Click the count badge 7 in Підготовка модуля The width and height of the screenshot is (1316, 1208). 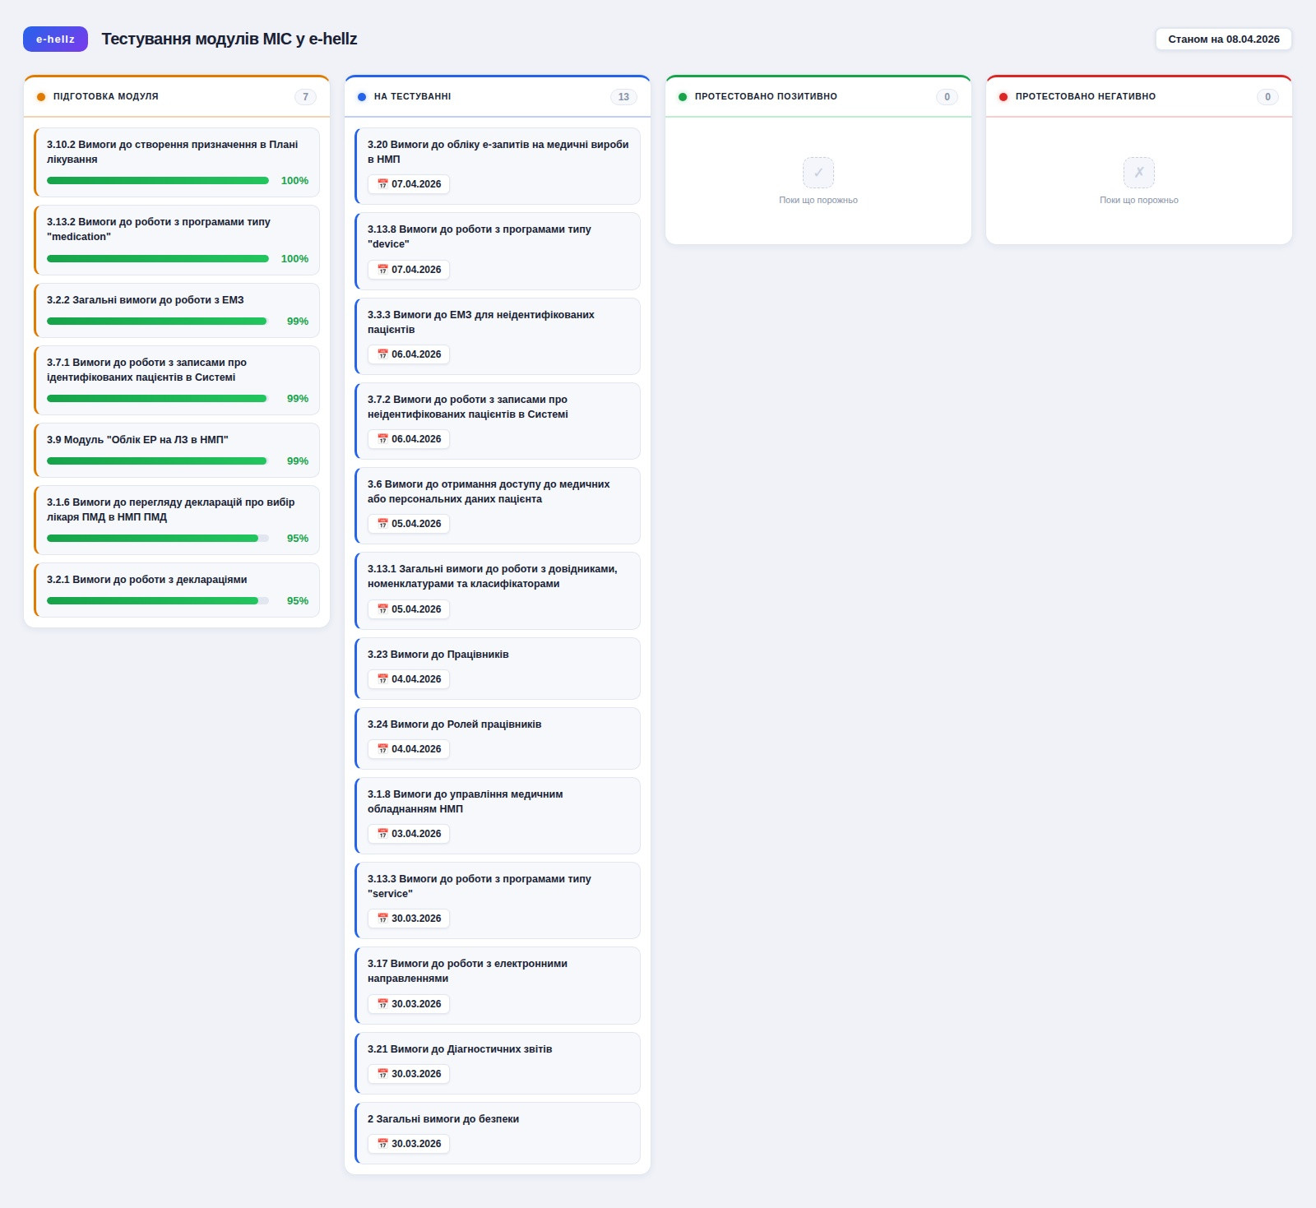point(305,97)
